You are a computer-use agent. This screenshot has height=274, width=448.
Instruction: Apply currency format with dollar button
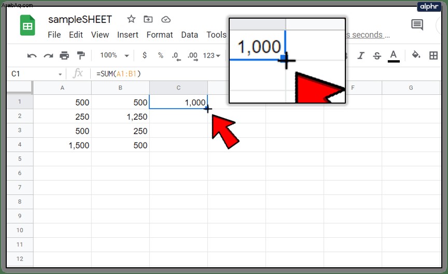pyautogui.click(x=145, y=55)
